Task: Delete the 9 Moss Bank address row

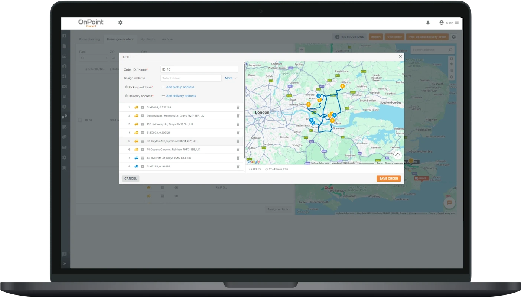Action: click(x=238, y=116)
